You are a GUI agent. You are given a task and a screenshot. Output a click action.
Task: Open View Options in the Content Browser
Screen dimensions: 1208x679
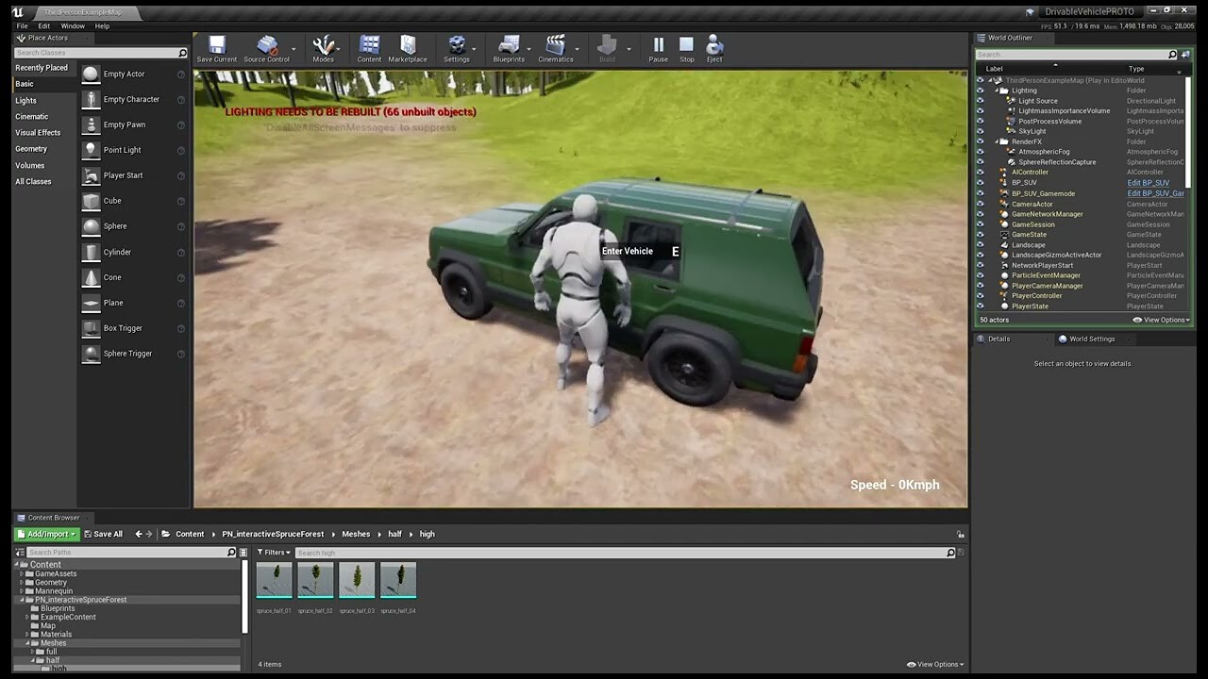tap(933, 664)
